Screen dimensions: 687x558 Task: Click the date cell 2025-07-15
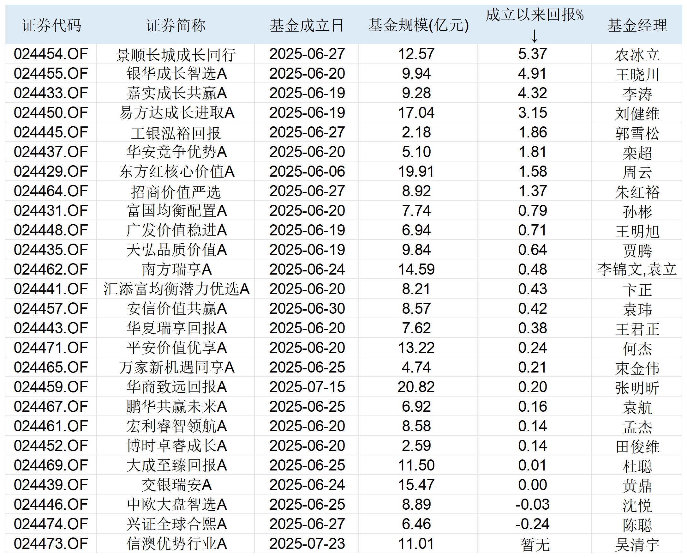(307, 387)
